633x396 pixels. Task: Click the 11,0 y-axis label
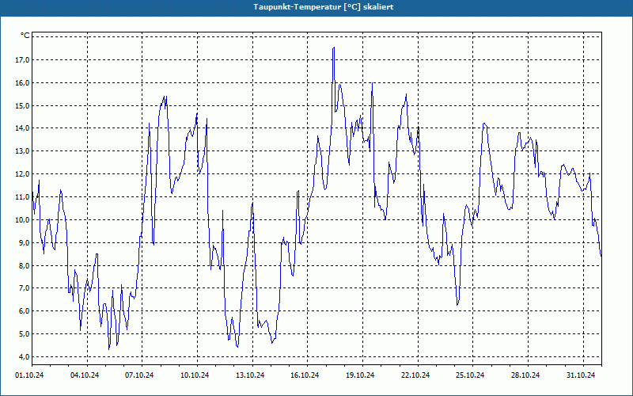[x=22, y=196]
